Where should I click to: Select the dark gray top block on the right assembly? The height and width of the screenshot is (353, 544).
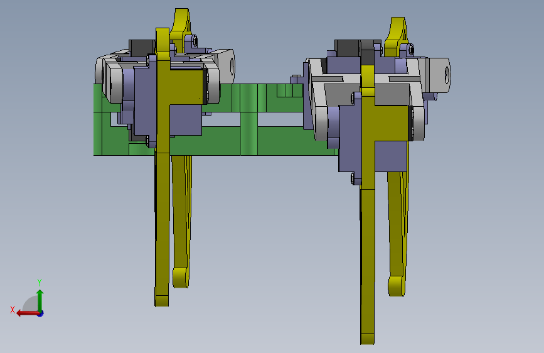click(x=348, y=48)
